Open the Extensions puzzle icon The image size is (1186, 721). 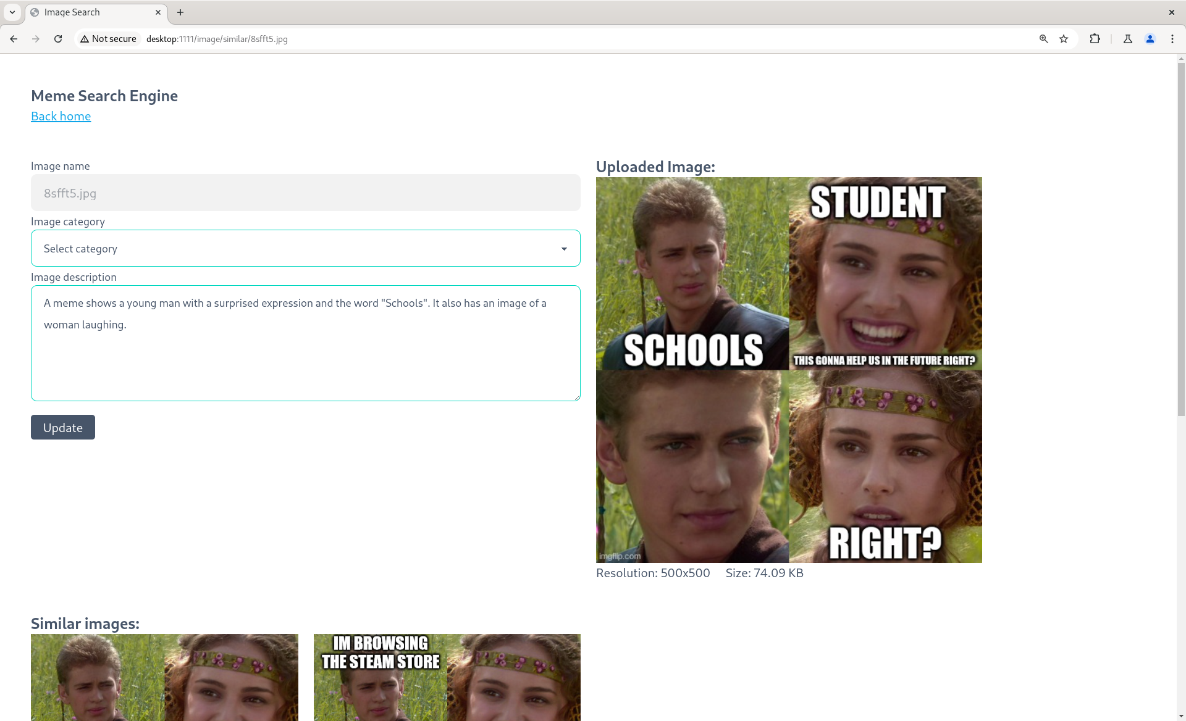tap(1095, 39)
